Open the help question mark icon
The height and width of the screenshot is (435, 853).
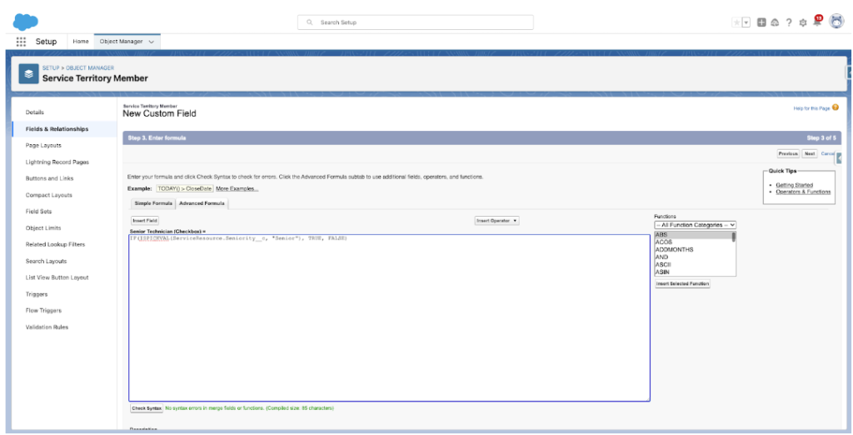(x=789, y=22)
